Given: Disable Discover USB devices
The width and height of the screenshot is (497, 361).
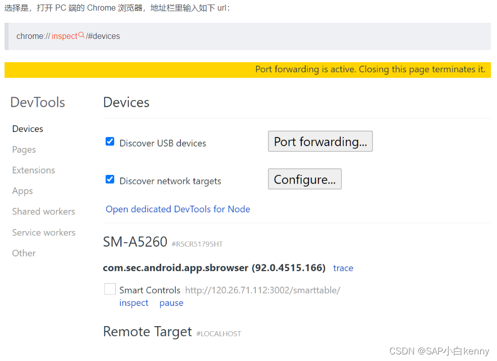Looking at the screenshot, I should pos(110,141).
